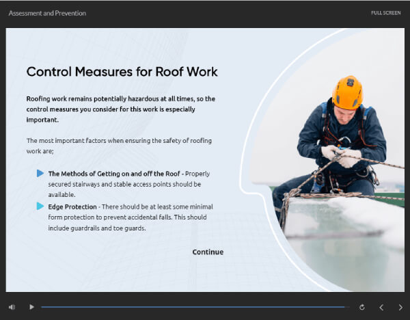Click the Assessment and Prevention title
Image resolution: width=410 pixels, height=320 pixels.
[x=47, y=13]
